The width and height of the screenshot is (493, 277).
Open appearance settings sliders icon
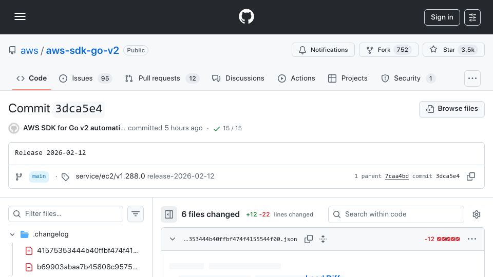click(472, 17)
